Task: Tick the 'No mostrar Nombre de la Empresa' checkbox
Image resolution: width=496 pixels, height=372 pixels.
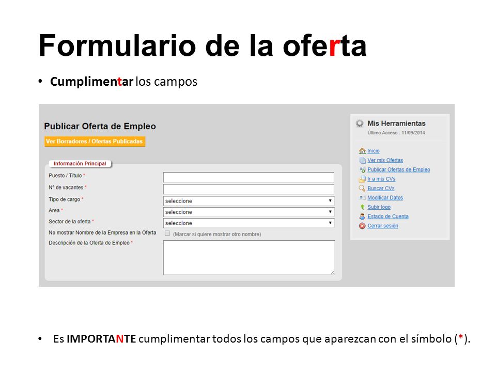Action: click(167, 234)
